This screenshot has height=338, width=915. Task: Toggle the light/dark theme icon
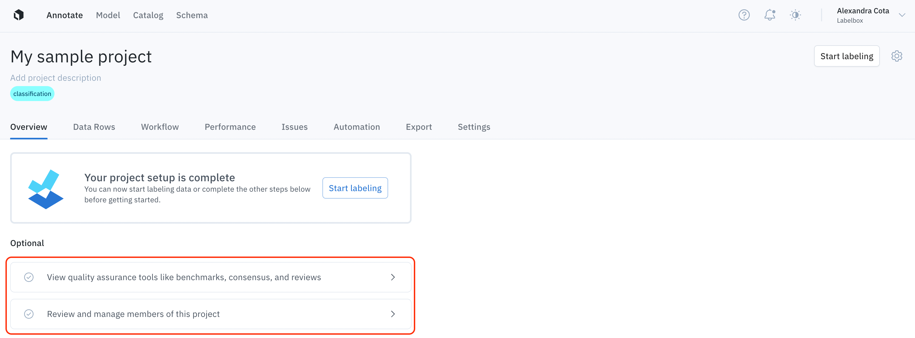(795, 15)
